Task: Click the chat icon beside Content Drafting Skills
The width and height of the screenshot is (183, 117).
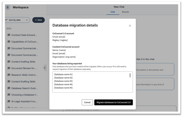Action: coord(9,62)
